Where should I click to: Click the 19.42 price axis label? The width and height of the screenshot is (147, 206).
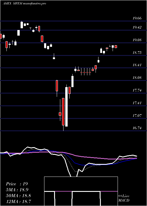137,27
